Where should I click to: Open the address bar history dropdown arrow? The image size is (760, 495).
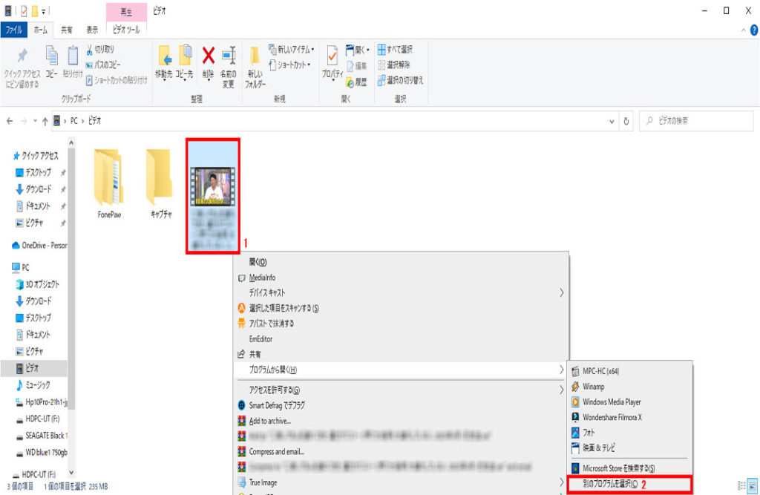pyautogui.click(x=612, y=121)
